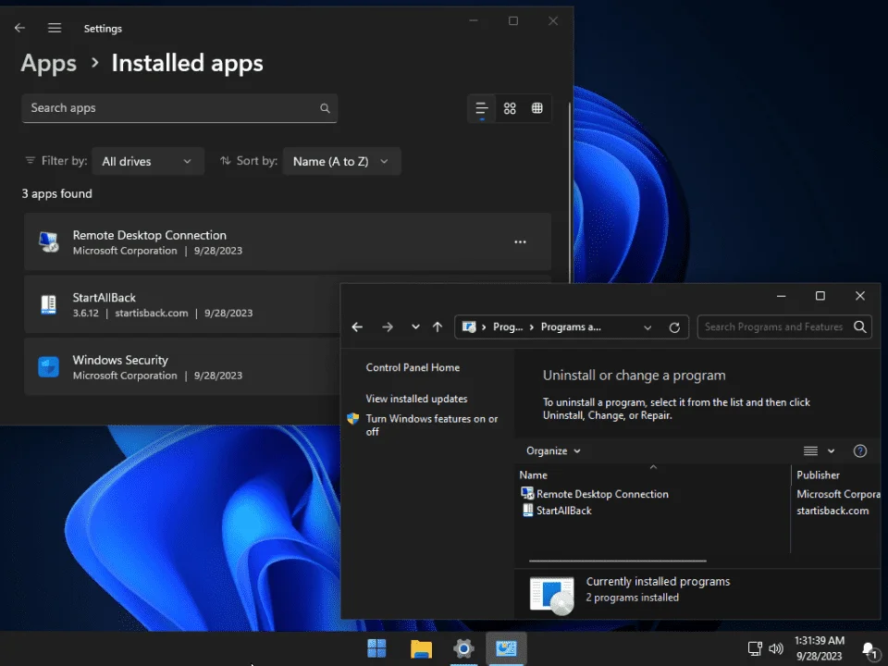Select the StartAllBack entry in Settings list
The height and width of the screenshot is (666, 888).
182,304
